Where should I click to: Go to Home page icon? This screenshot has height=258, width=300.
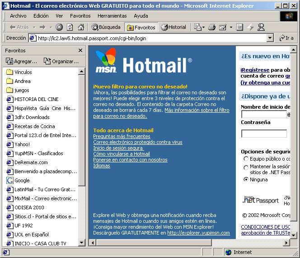81,27
